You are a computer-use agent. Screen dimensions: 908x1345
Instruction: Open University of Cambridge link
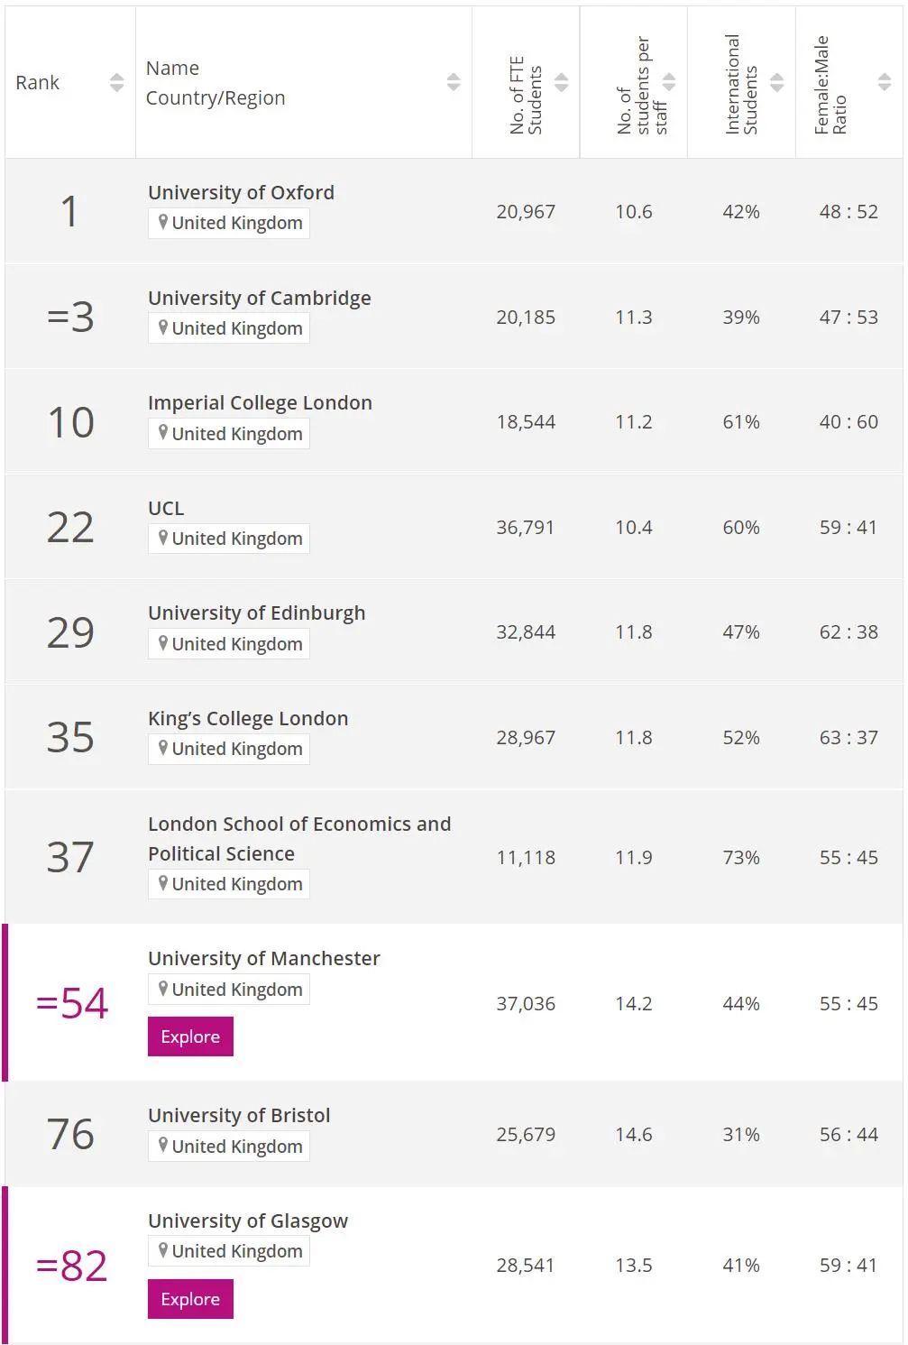(x=260, y=298)
